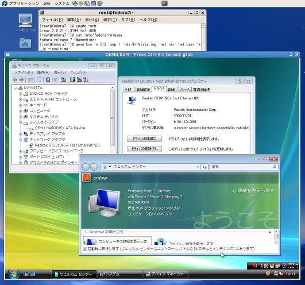This screenshot has width=305, height=285.
Task: Scan for hardware changes icon in Device Manager
Action: pos(64,79)
